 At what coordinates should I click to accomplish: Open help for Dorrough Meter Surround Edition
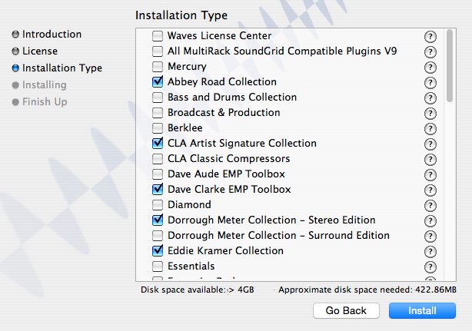pos(430,237)
